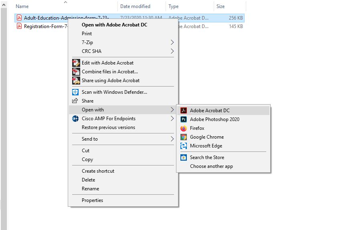
Task: Expand the Send to submenu arrow
Action: pos(172,139)
